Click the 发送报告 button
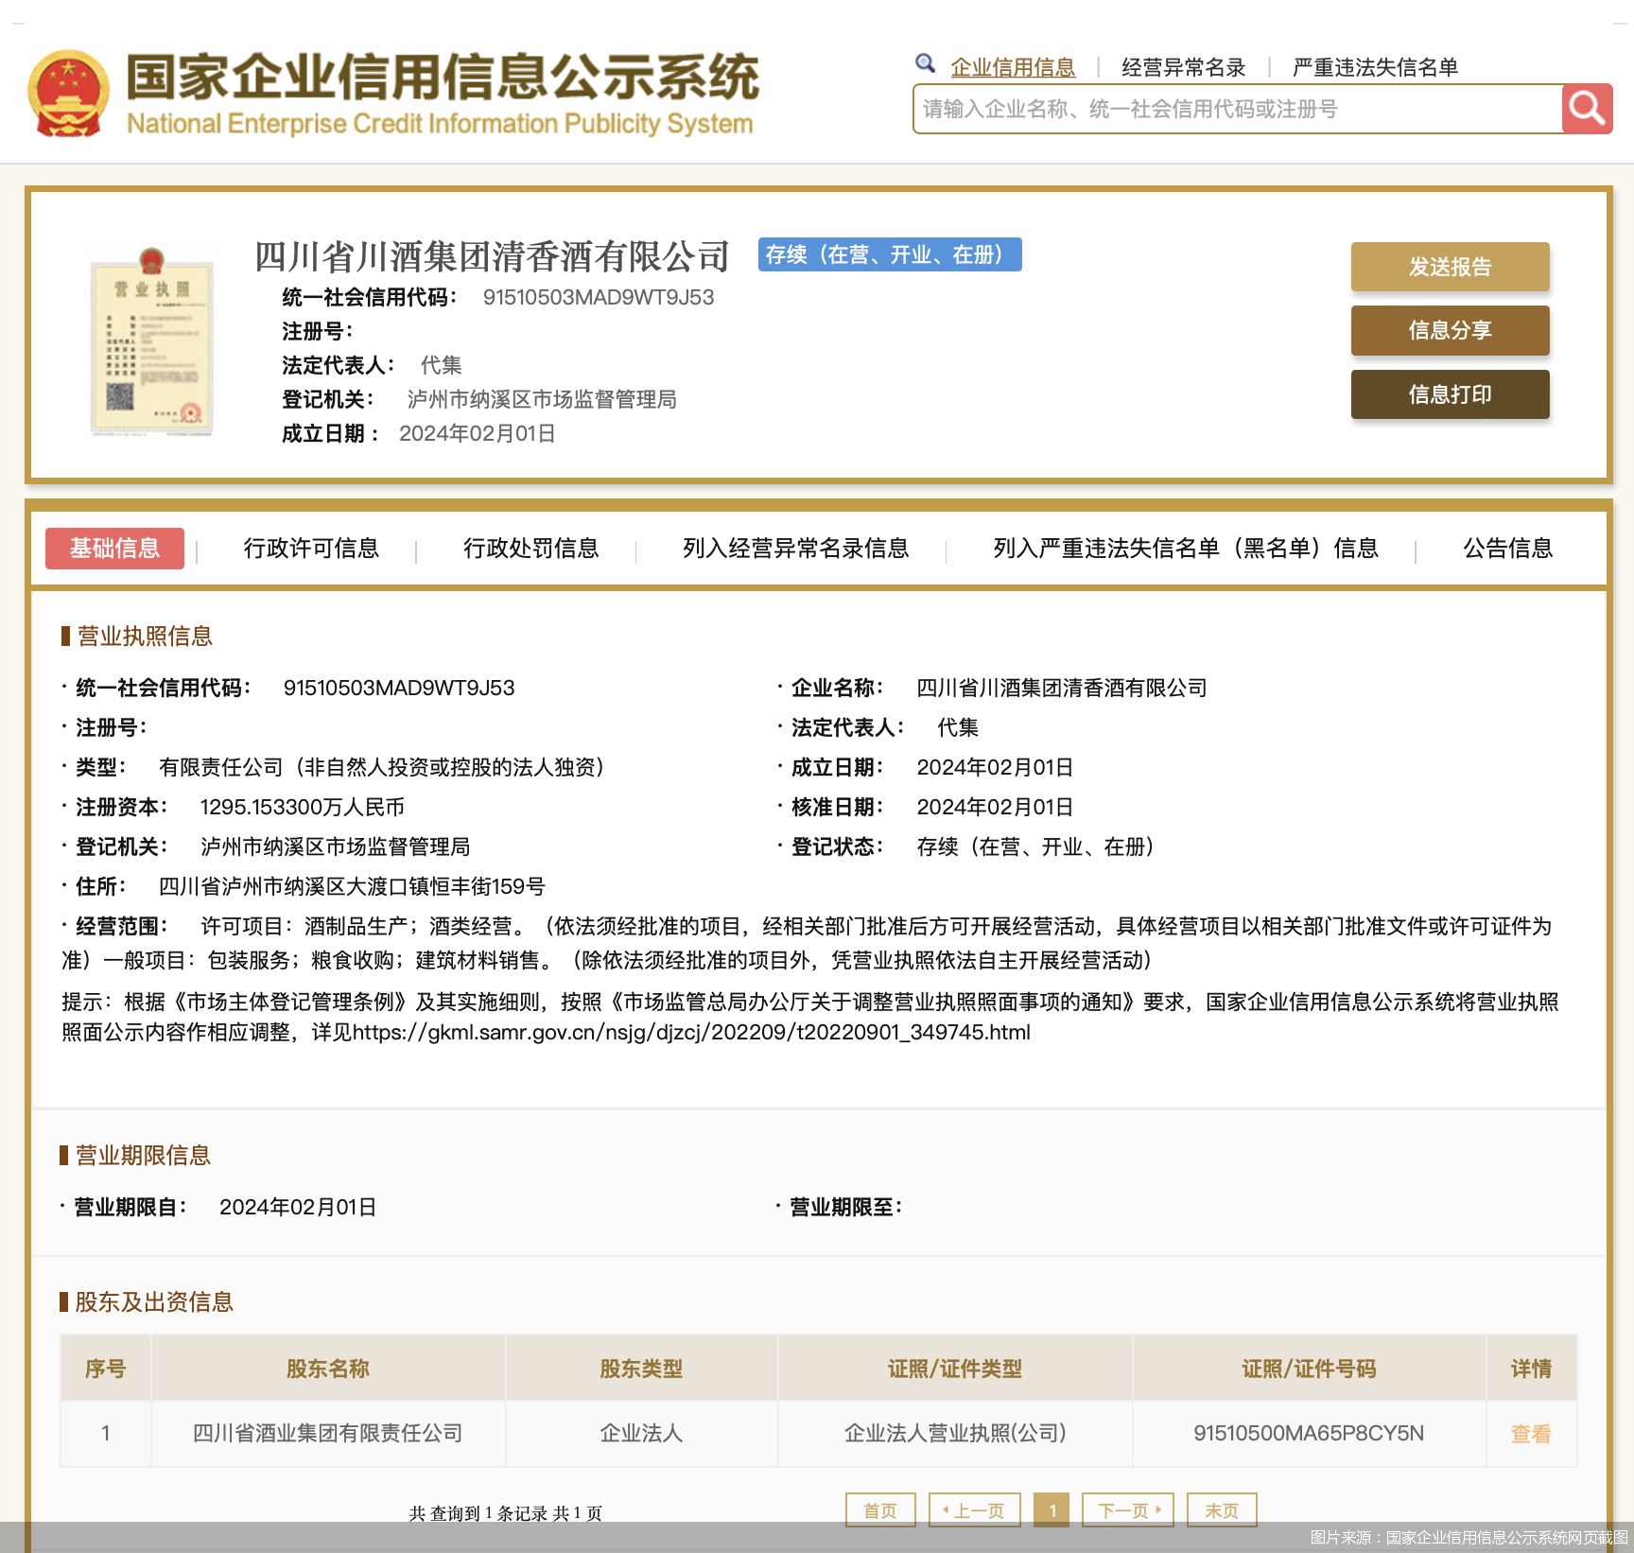Screen dimensions: 1634x1553 [x=1451, y=268]
